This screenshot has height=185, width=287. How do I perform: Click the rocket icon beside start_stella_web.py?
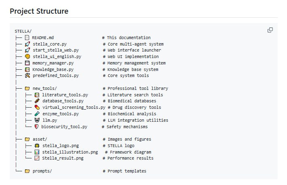tap(27, 50)
